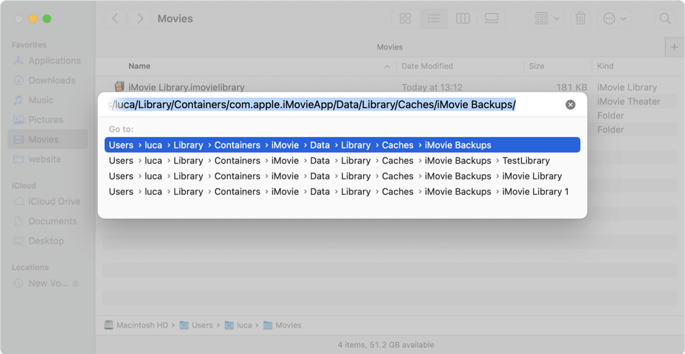This screenshot has height=354, width=685.
Task: Switch Finder to gallery view
Action: 491,18
